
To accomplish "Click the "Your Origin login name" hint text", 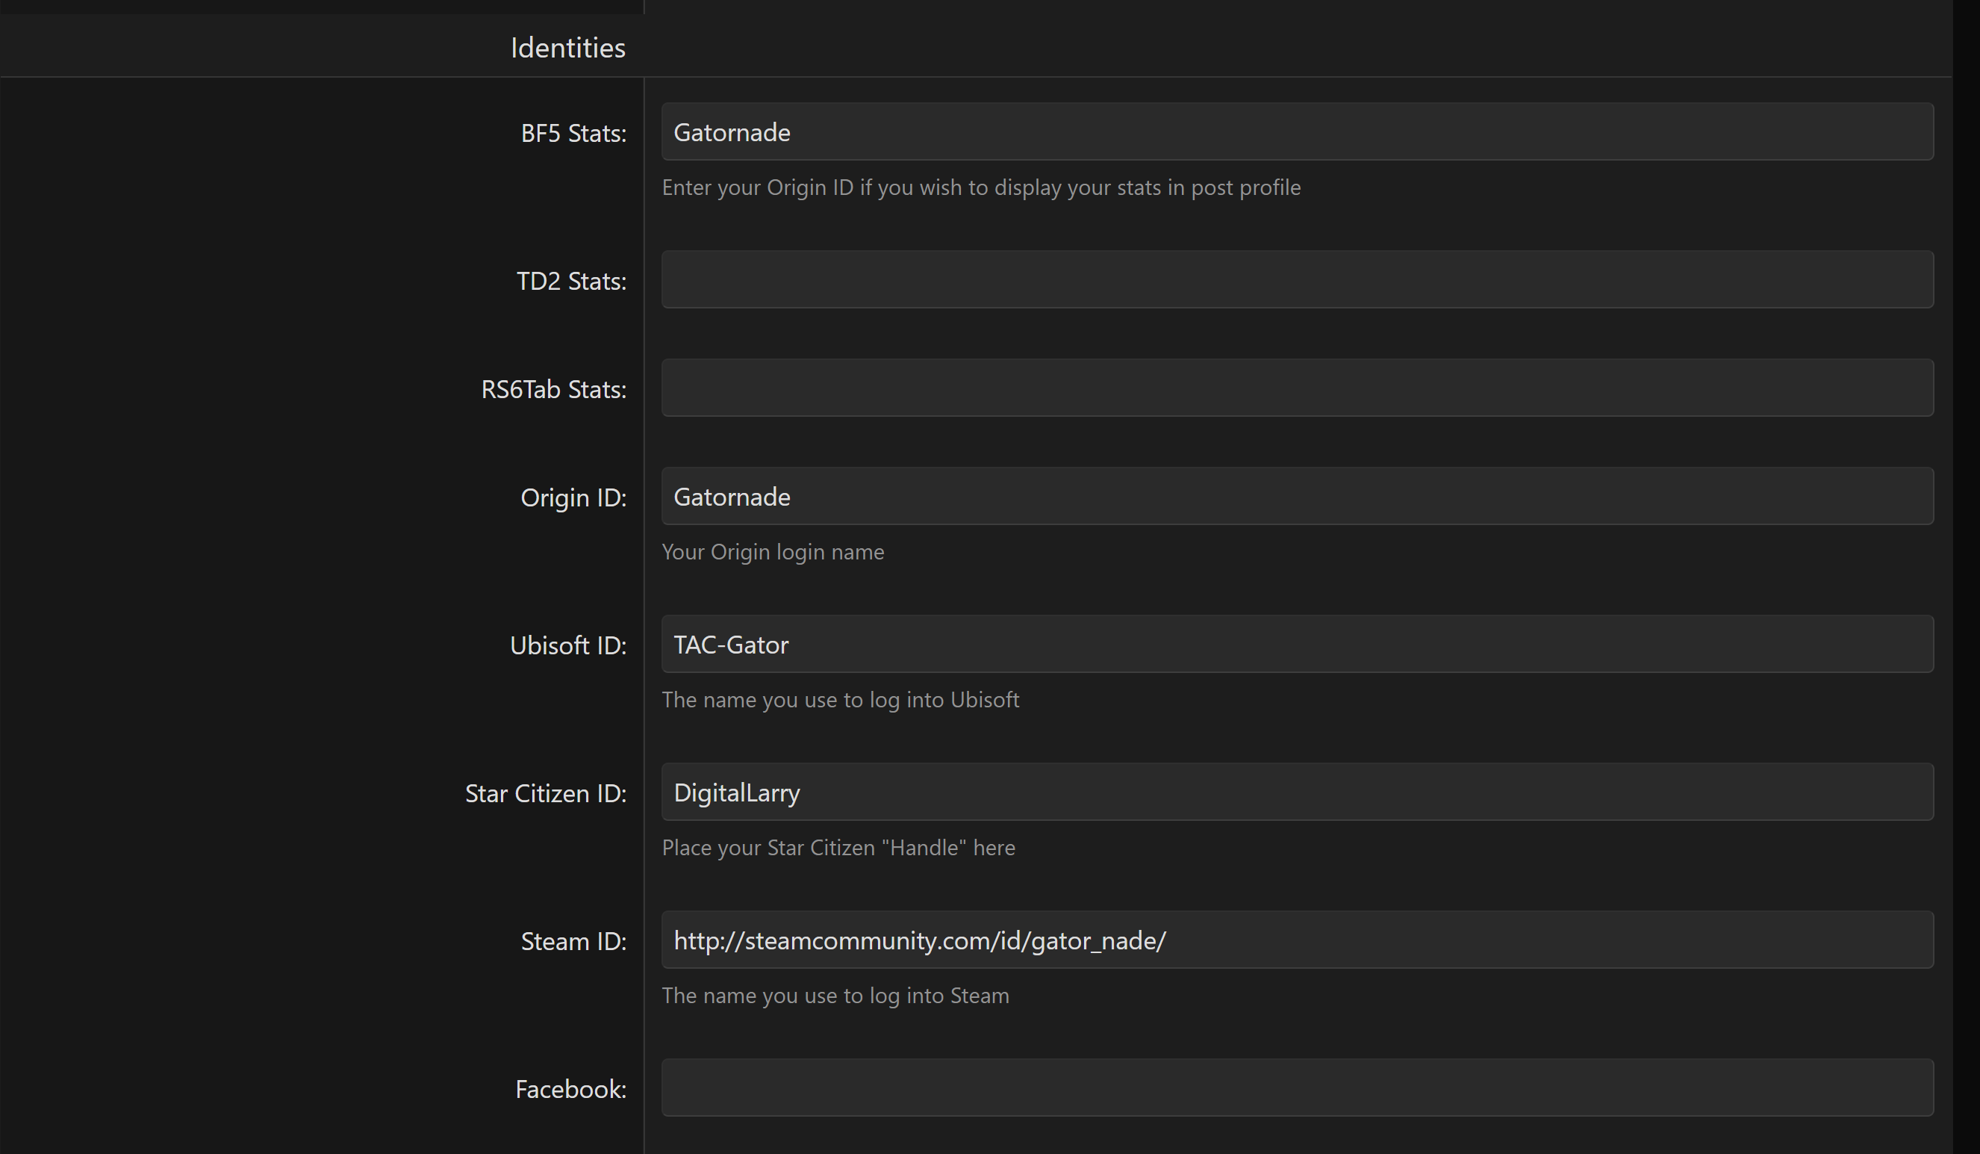I will pyautogui.click(x=772, y=552).
